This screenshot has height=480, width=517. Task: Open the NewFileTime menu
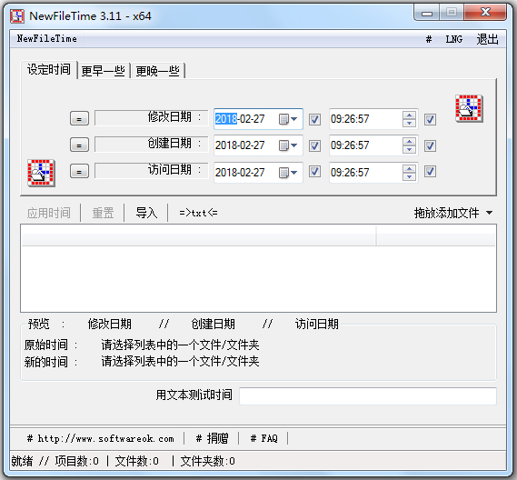pos(47,38)
